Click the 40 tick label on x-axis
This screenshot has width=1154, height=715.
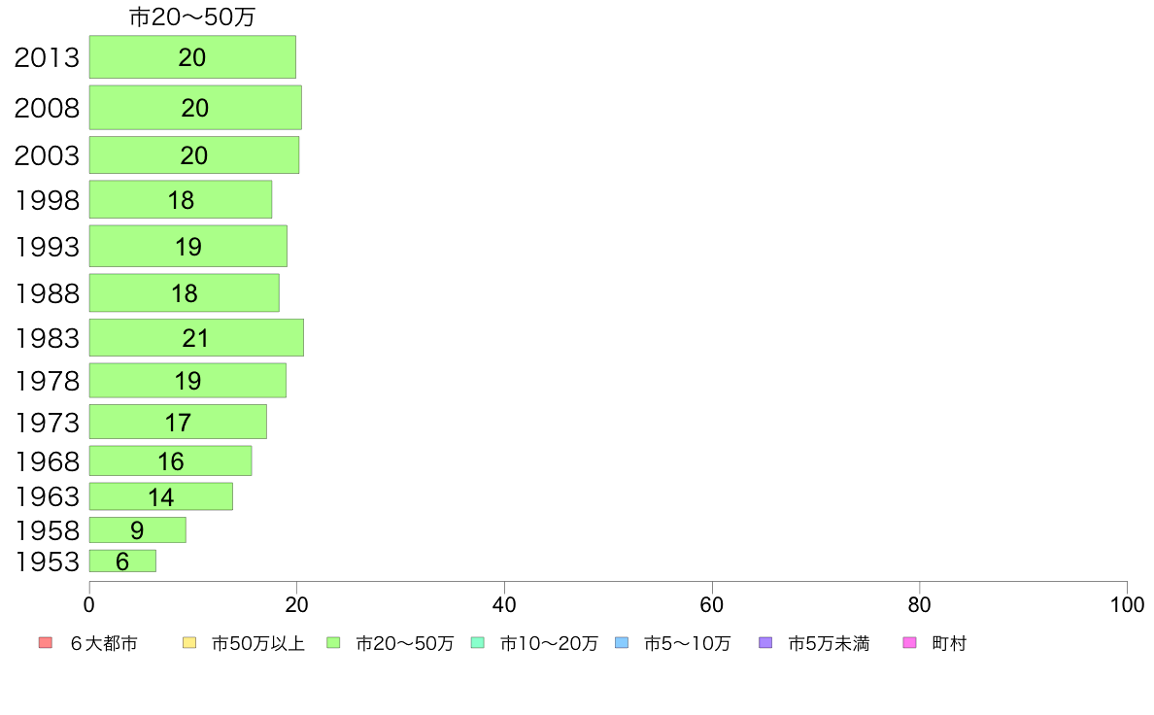504,605
